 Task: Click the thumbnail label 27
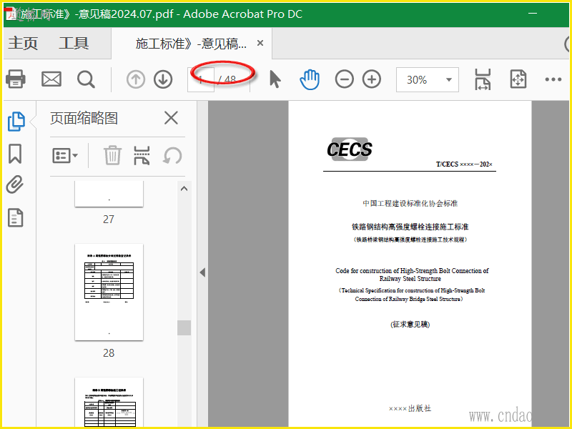tap(109, 220)
